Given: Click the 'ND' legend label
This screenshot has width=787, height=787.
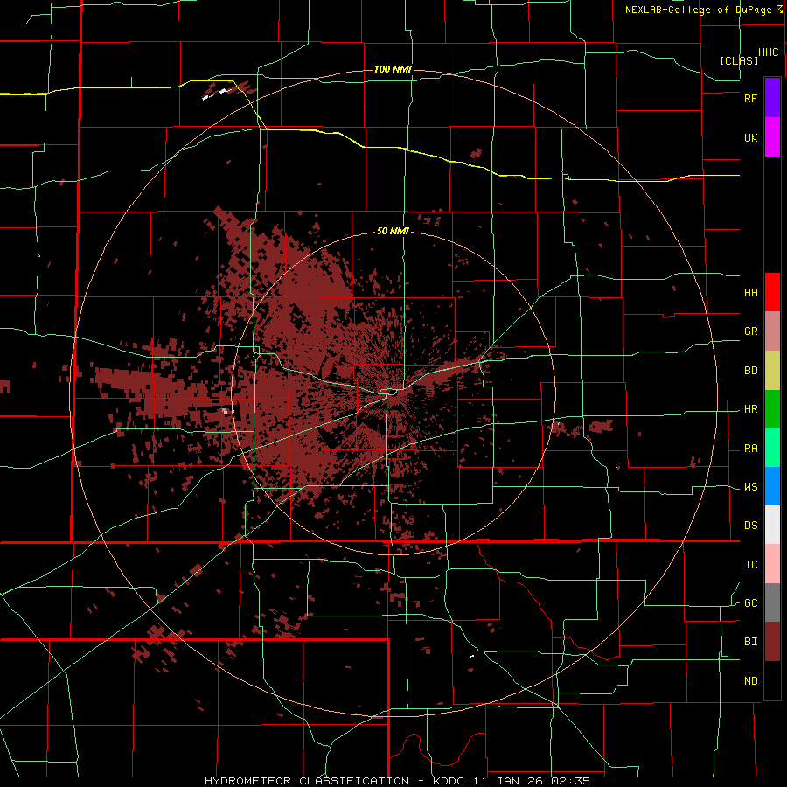Looking at the screenshot, I should coord(750,680).
